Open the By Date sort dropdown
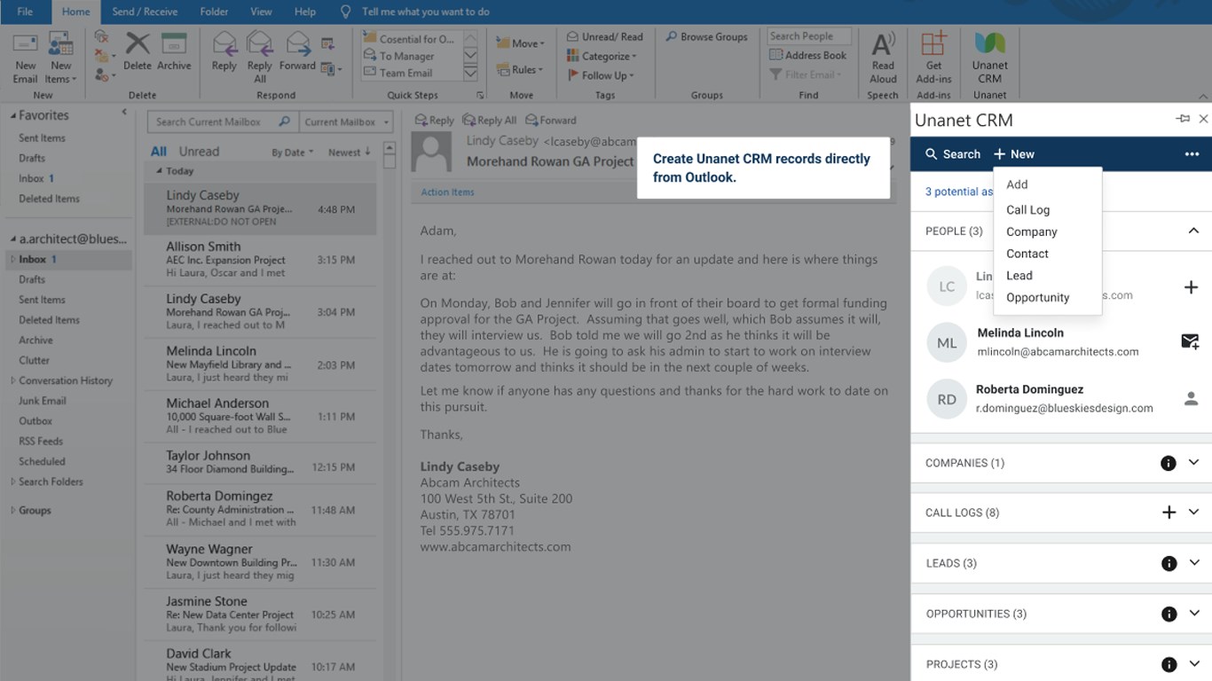1212x681 pixels. point(292,153)
